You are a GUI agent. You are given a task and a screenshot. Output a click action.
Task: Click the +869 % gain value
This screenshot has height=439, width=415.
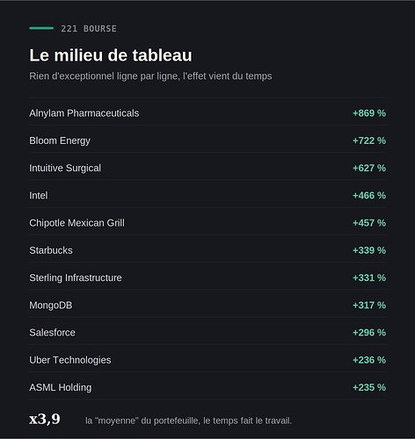(369, 113)
